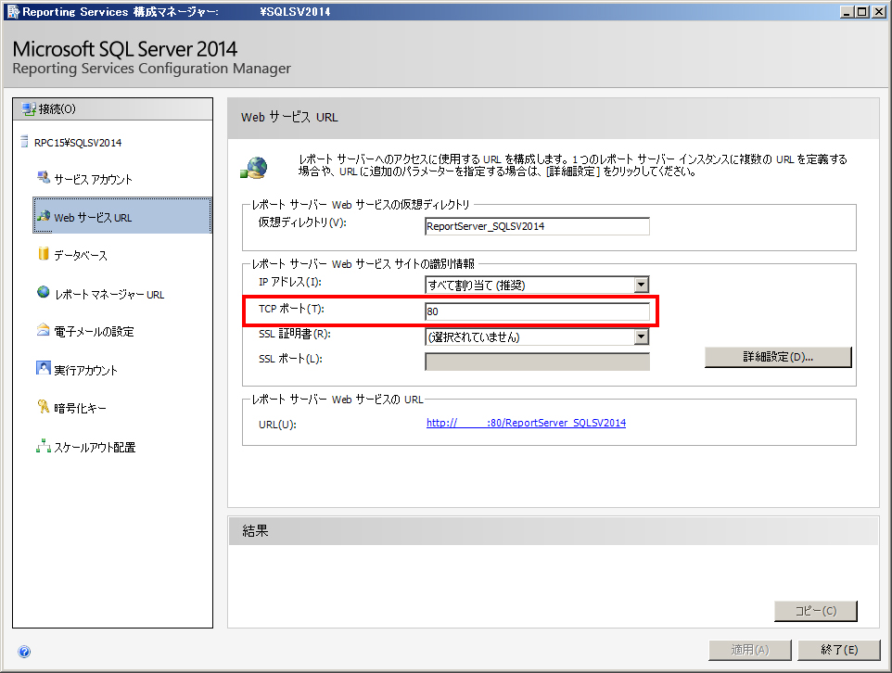
Task: Click the TCP ポート field showing 80
Action: tap(537, 311)
